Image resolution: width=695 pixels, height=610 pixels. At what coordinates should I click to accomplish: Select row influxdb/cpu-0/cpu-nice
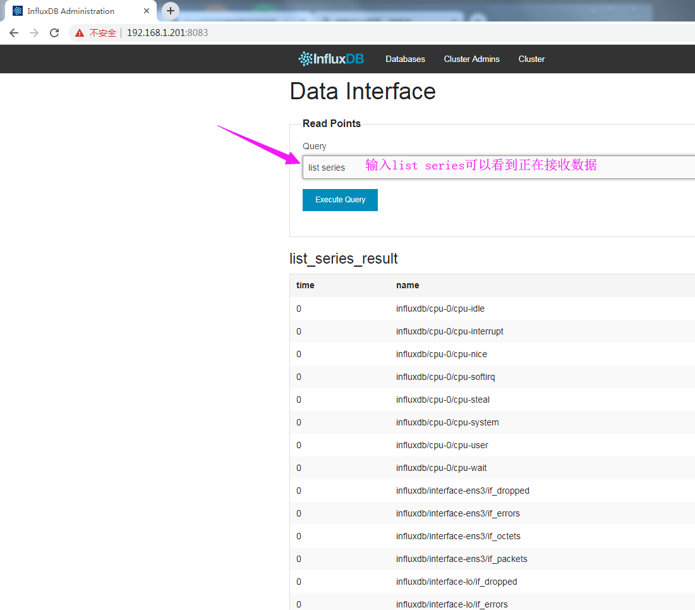tap(492, 354)
